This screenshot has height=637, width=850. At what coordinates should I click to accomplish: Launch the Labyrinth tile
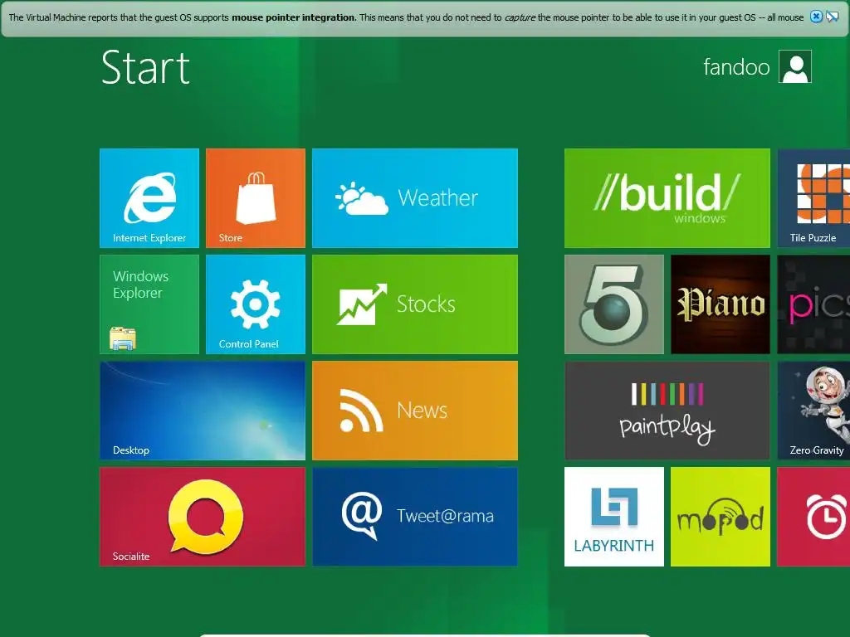tap(613, 517)
